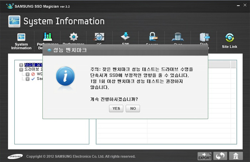Confirm benchmark with YES button
This screenshot has height=162, width=250.
pos(116,108)
